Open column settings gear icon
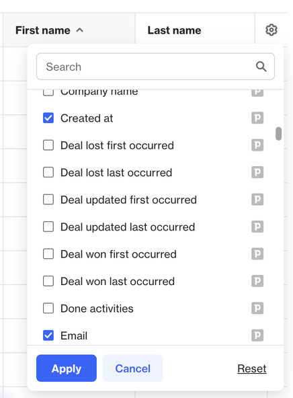Screen dimensions: 293x398 (x=271, y=30)
